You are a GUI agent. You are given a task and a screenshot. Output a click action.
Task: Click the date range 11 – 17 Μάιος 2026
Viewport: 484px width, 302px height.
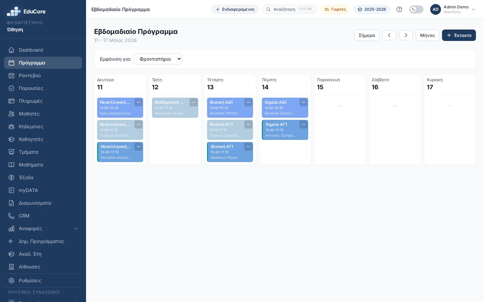115,40
